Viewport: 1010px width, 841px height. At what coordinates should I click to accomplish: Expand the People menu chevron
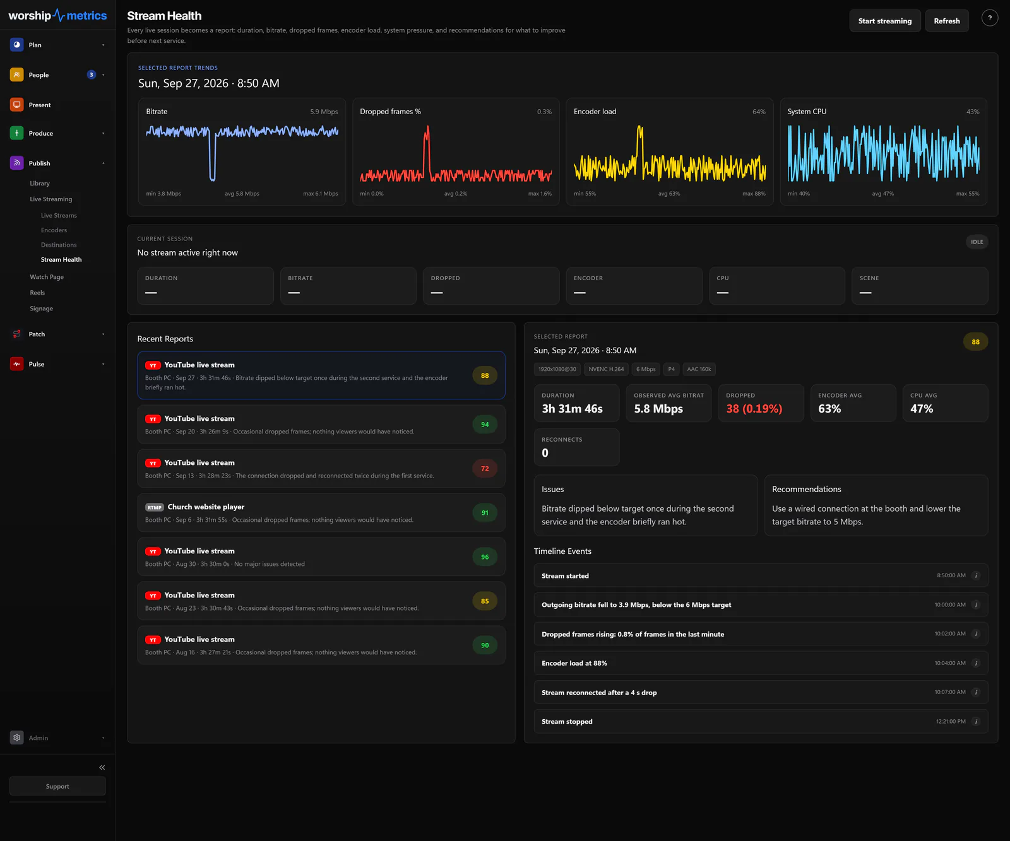(x=104, y=75)
